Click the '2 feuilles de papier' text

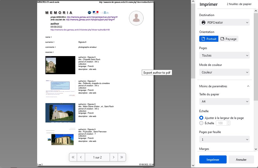(x=239, y=4)
